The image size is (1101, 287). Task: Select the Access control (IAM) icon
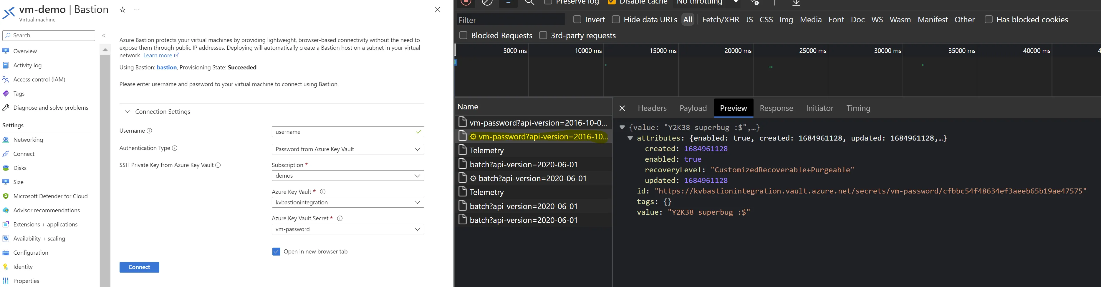click(x=6, y=79)
